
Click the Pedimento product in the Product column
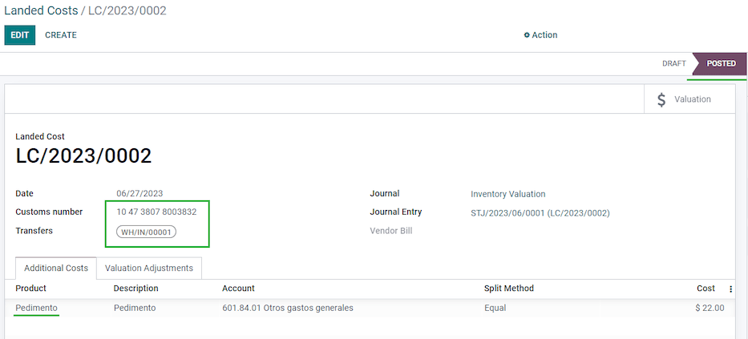coord(36,308)
